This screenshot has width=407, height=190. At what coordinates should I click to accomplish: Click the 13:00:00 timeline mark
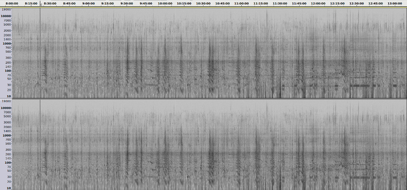394,3
